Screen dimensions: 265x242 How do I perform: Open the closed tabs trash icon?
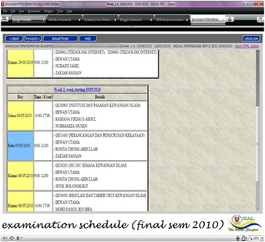(260, 19)
